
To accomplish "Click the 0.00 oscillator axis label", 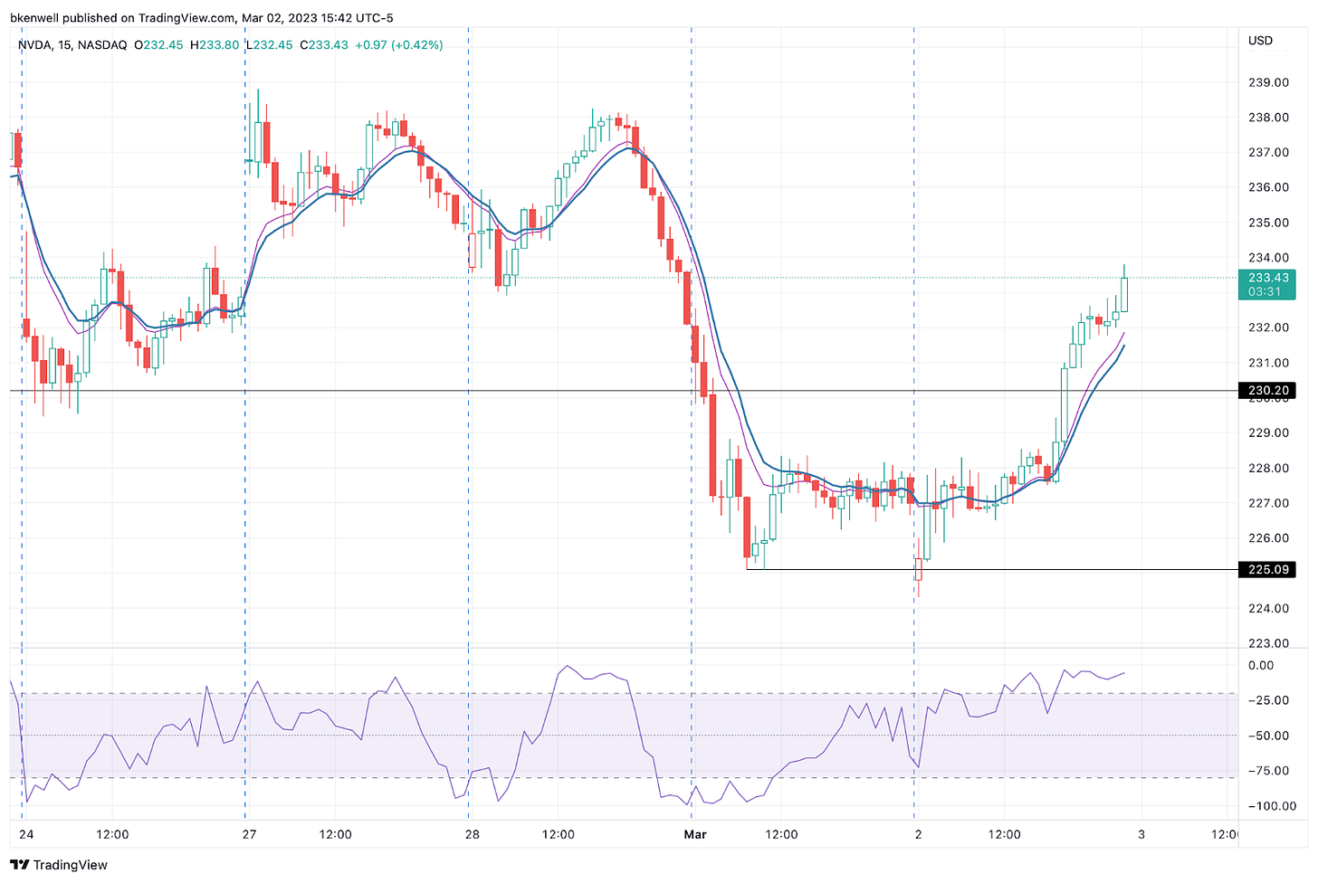I will (1261, 665).
